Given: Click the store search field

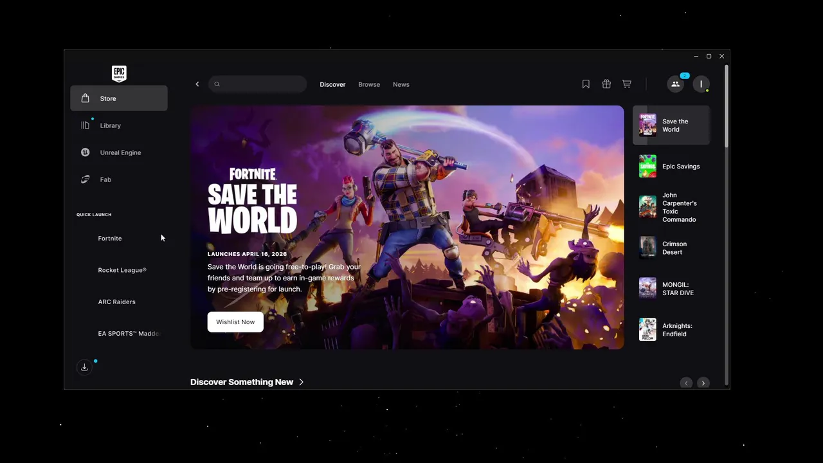Looking at the screenshot, I should point(257,84).
